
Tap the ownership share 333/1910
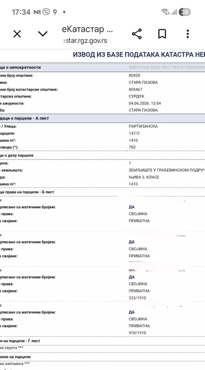click(138, 298)
